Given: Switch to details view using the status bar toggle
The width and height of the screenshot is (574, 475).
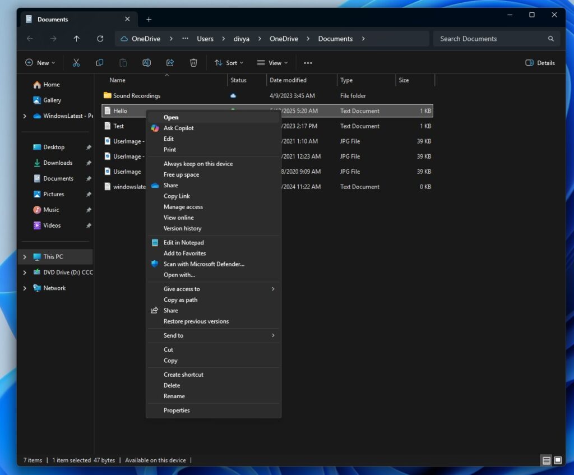Looking at the screenshot, I should pyautogui.click(x=546, y=460).
